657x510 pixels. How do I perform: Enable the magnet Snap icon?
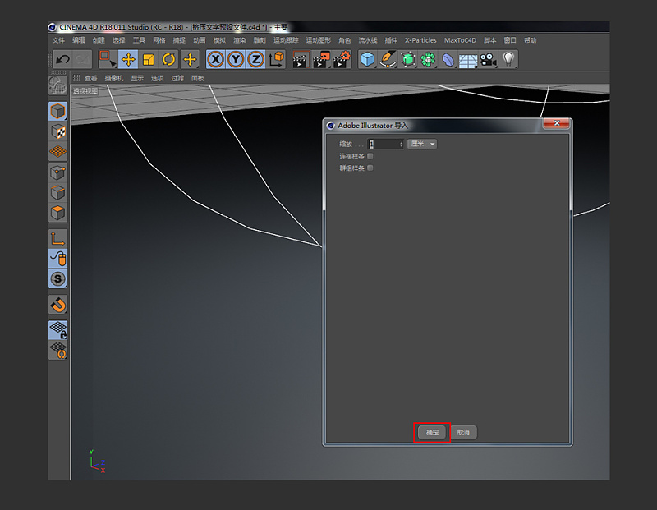point(57,305)
